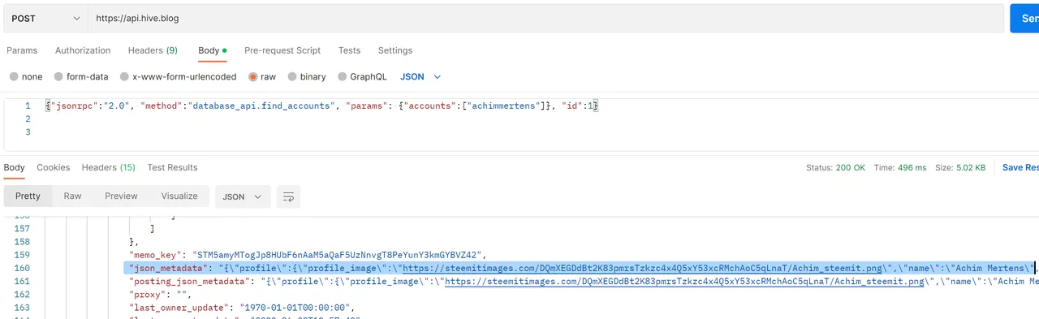Select the raw body option
1039x319 pixels.
point(262,77)
